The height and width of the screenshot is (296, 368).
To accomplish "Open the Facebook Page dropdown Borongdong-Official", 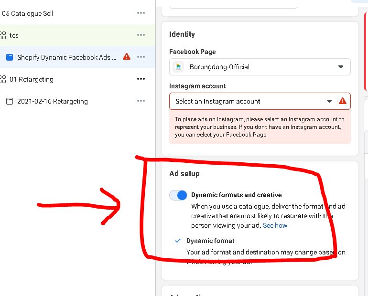I will coord(260,67).
